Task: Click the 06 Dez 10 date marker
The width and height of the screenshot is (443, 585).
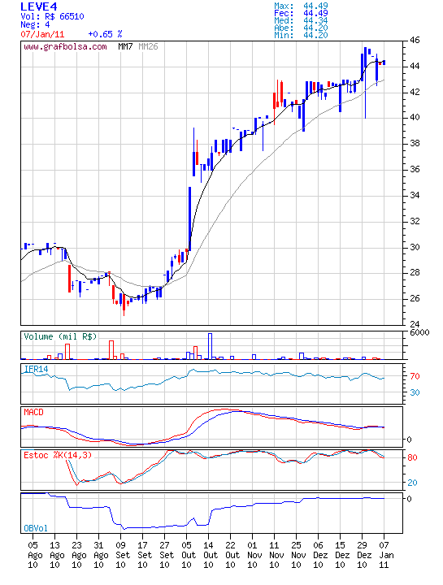Action: point(319,555)
